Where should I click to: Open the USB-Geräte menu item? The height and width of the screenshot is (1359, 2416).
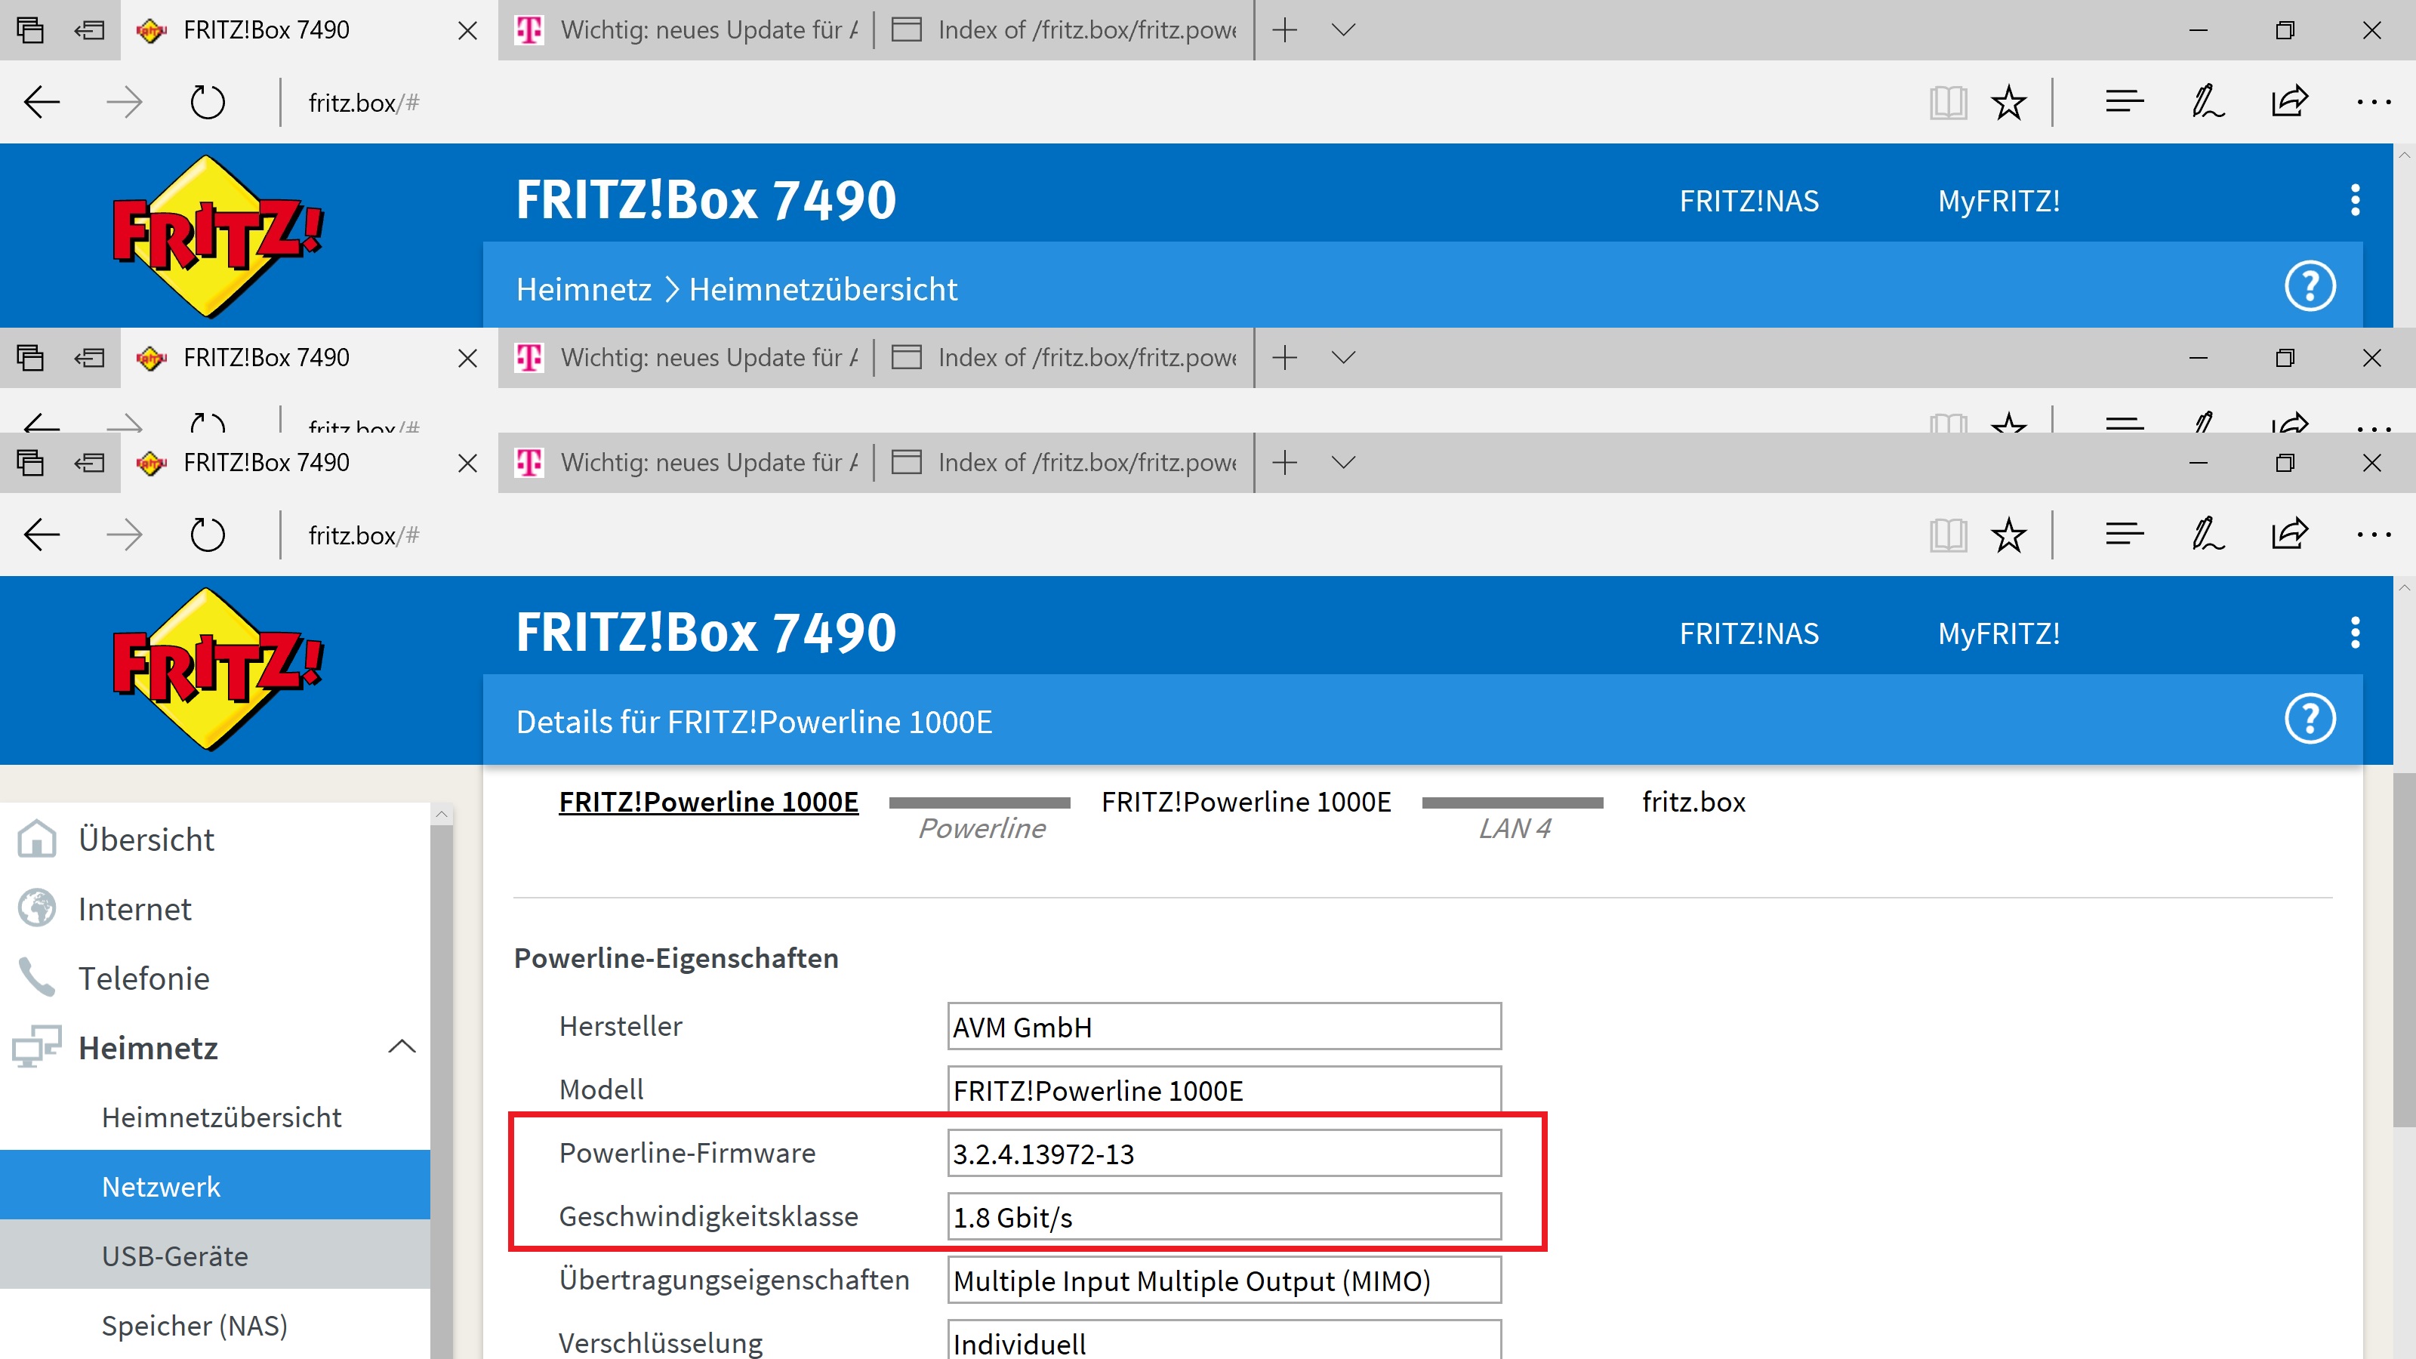[x=175, y=1256]
